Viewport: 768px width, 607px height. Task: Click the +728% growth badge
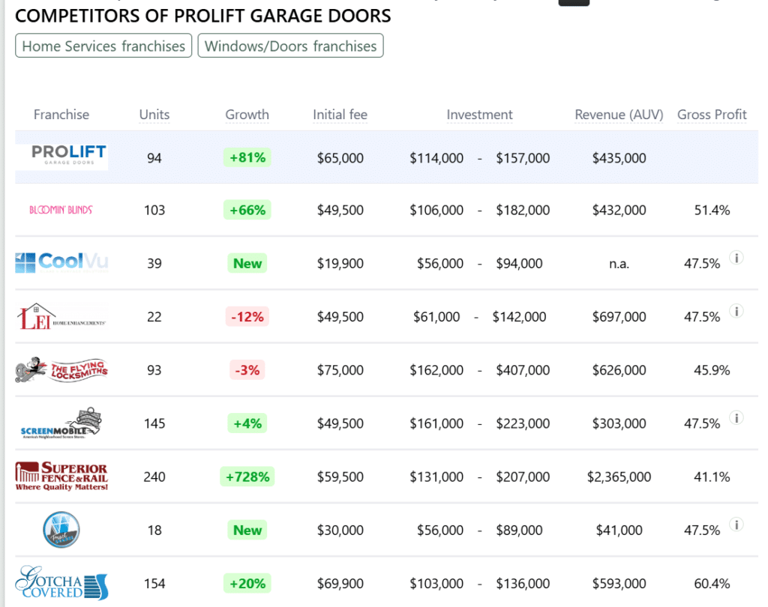247,477
